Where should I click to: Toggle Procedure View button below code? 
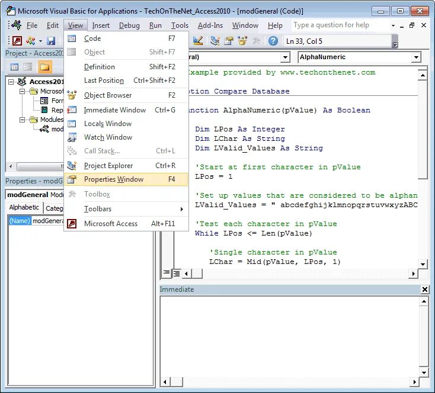[x=167, y=273]
